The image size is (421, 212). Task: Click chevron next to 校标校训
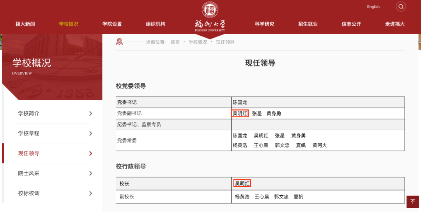[90, 193]
